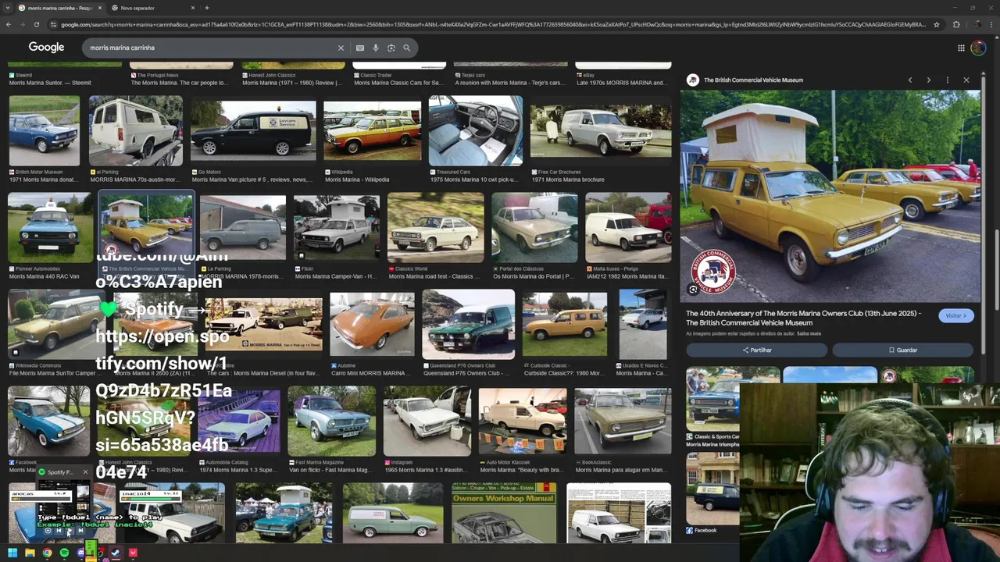Show next image in the preview panel

tap(928, 80)
